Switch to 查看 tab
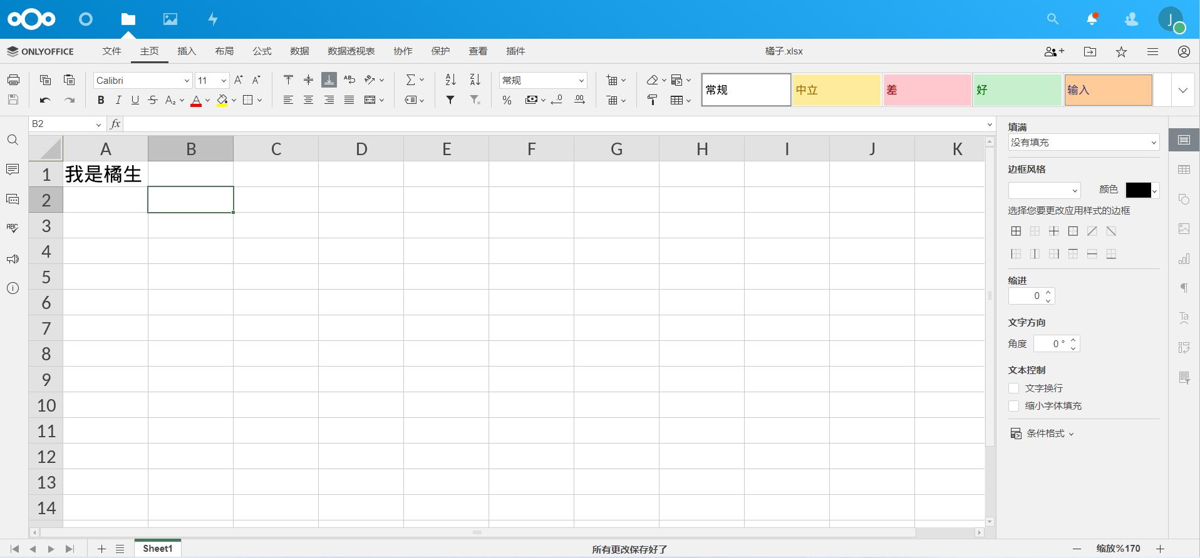Image resolution: width=1200 pixels, height=558 pixels. pyautogui.click(x=478, y=51)
